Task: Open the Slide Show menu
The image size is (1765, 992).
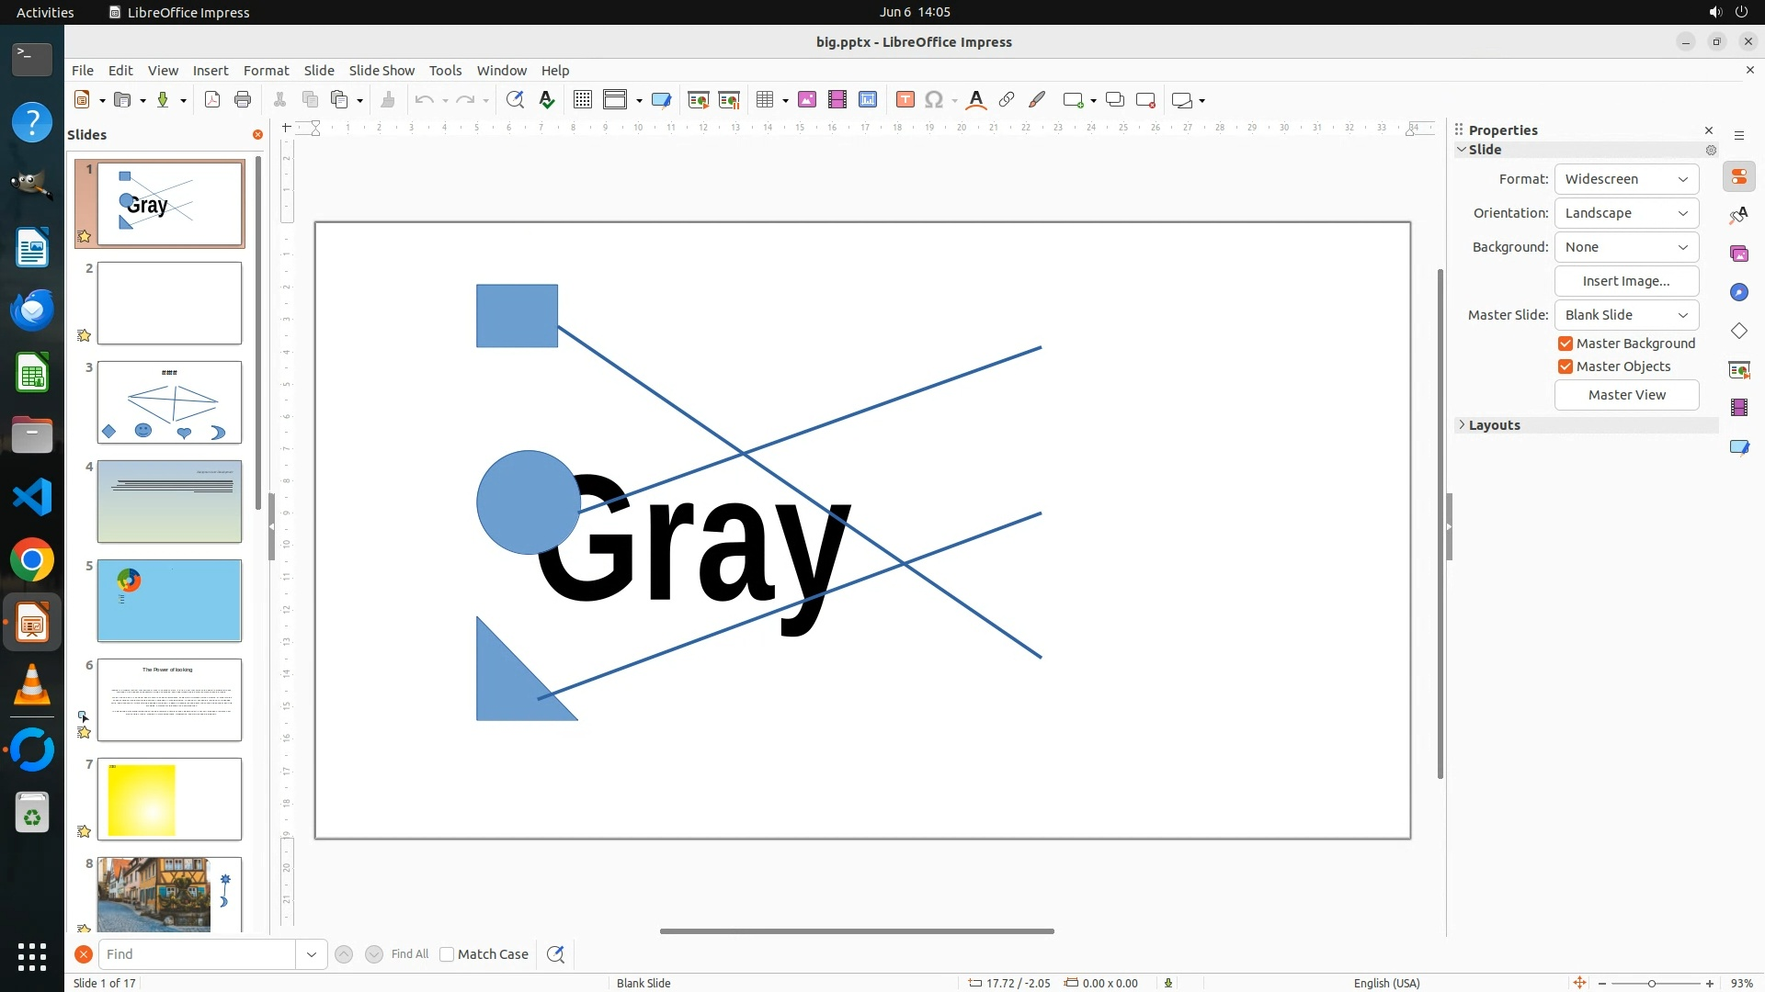Action: (381, 71)
